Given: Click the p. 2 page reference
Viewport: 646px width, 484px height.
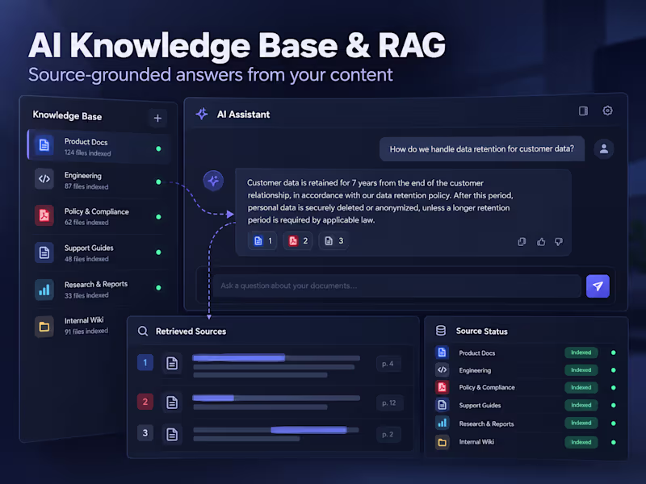Looking at the screenshot, I should click(388, 435).
